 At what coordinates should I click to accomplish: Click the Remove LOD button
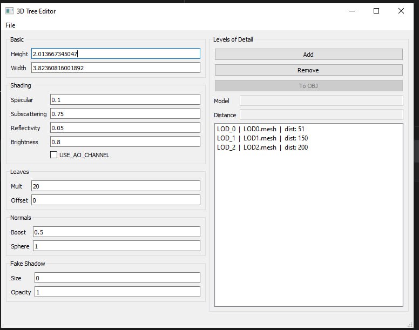click(x=308, y=70)
